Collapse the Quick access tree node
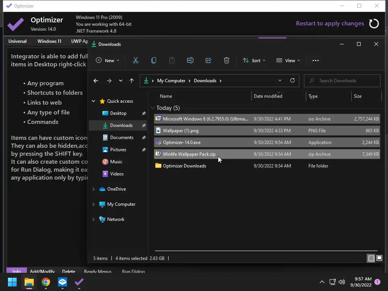This screenshot has width=388, height=291. [x=93, y=101]
